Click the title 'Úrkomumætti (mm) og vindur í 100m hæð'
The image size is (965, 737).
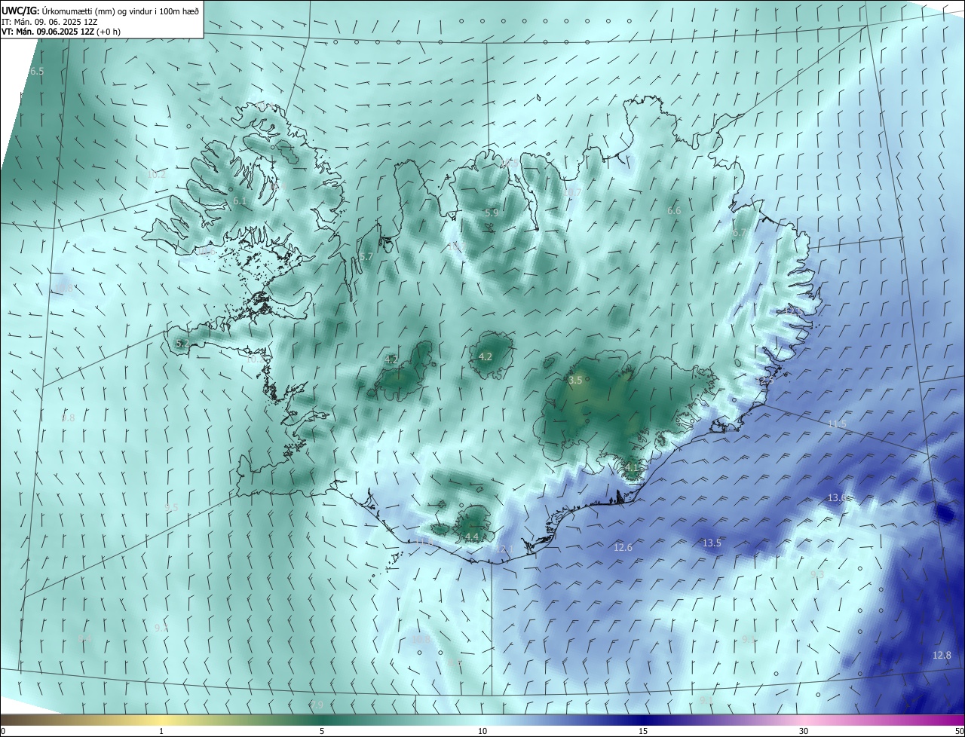pos(120,11)
